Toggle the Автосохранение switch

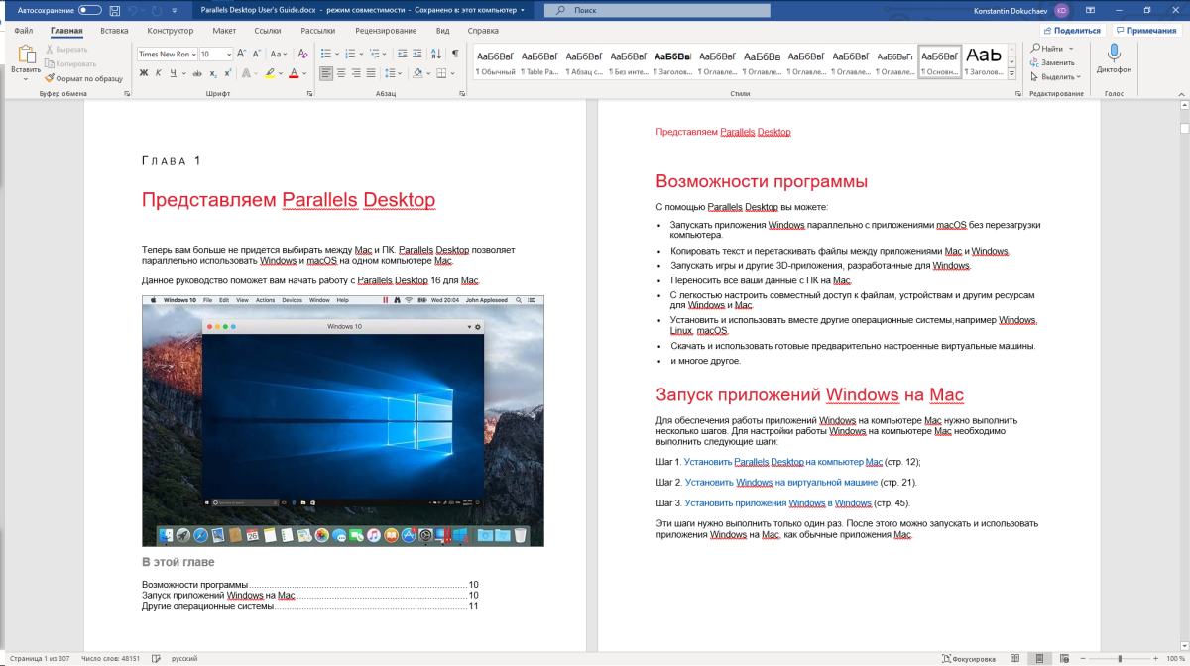coord(89,10)
